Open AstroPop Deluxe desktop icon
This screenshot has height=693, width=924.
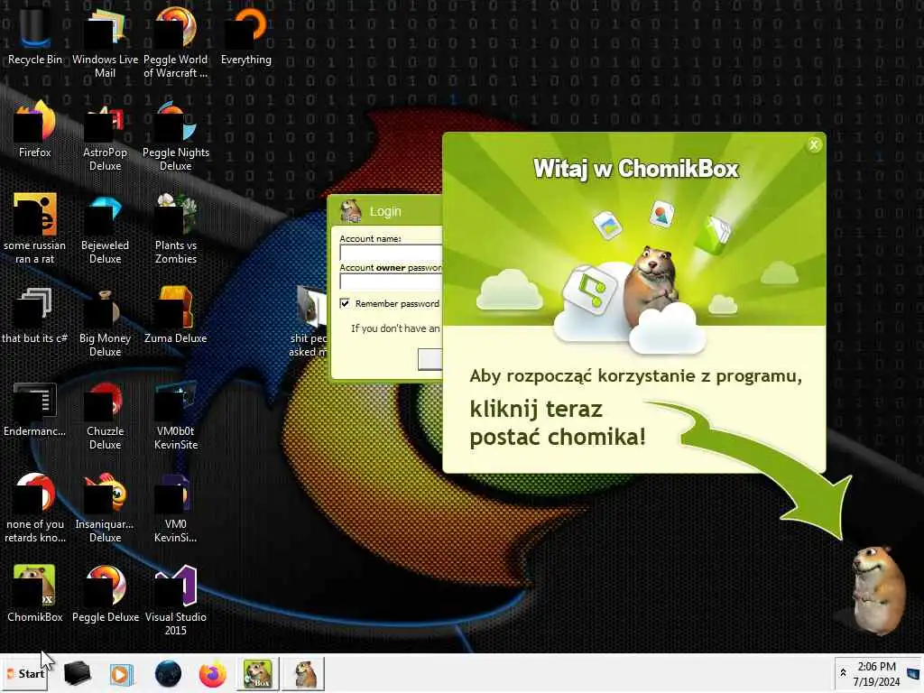coord(105,135)
